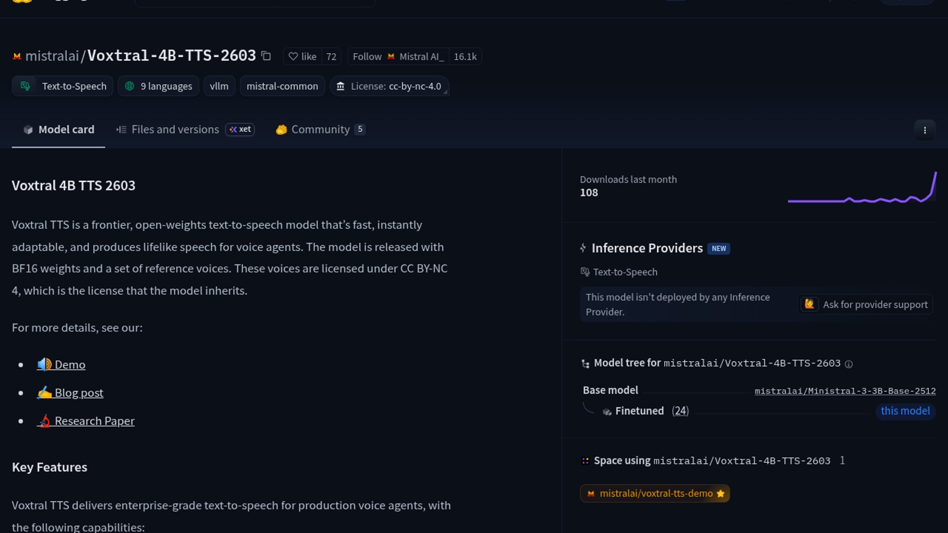948x533 pixels.
Task: Click the mistralai organization avatar icon
Action: tap(17, 57)
